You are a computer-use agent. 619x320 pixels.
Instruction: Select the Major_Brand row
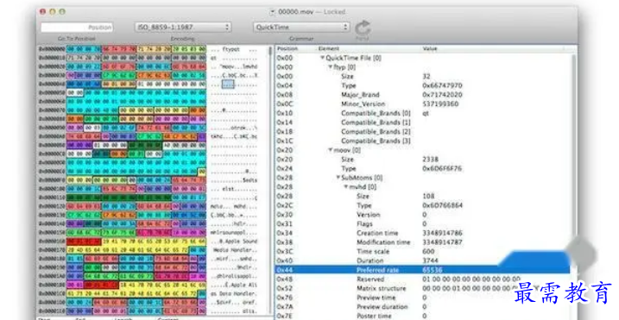[422, 95]
